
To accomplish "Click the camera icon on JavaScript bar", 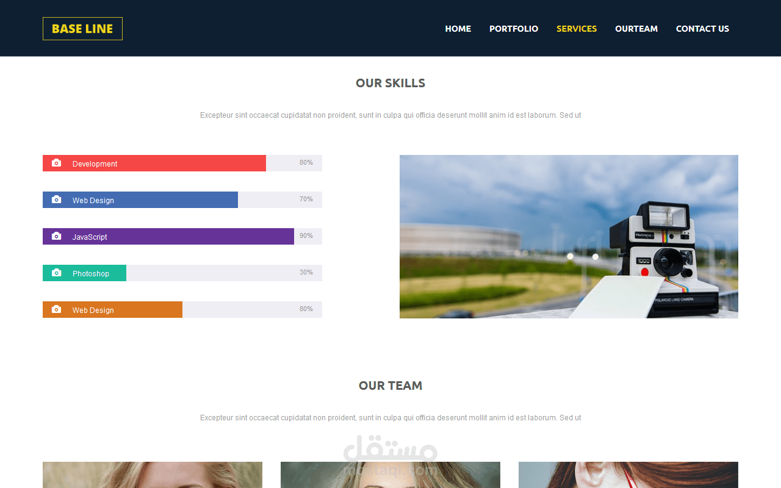I will (57, 236).
